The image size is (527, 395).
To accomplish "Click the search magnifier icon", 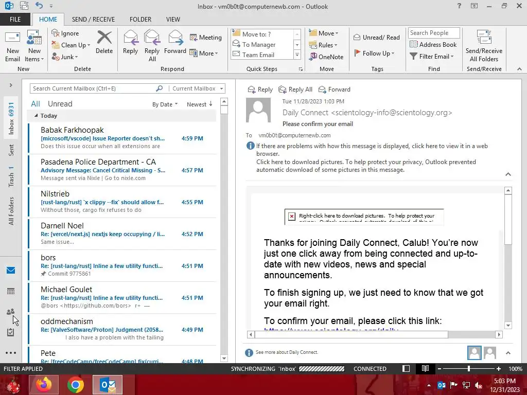I will coord(160,88).
